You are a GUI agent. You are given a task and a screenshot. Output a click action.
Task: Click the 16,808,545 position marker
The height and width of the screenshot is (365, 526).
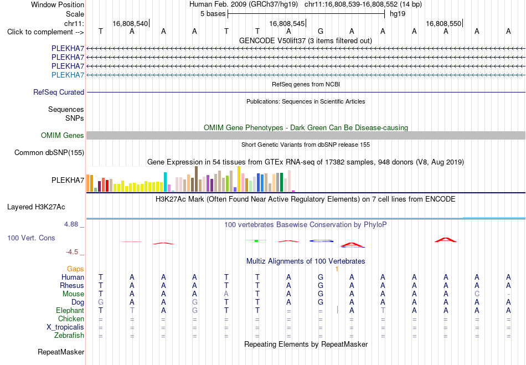(287, 23)
